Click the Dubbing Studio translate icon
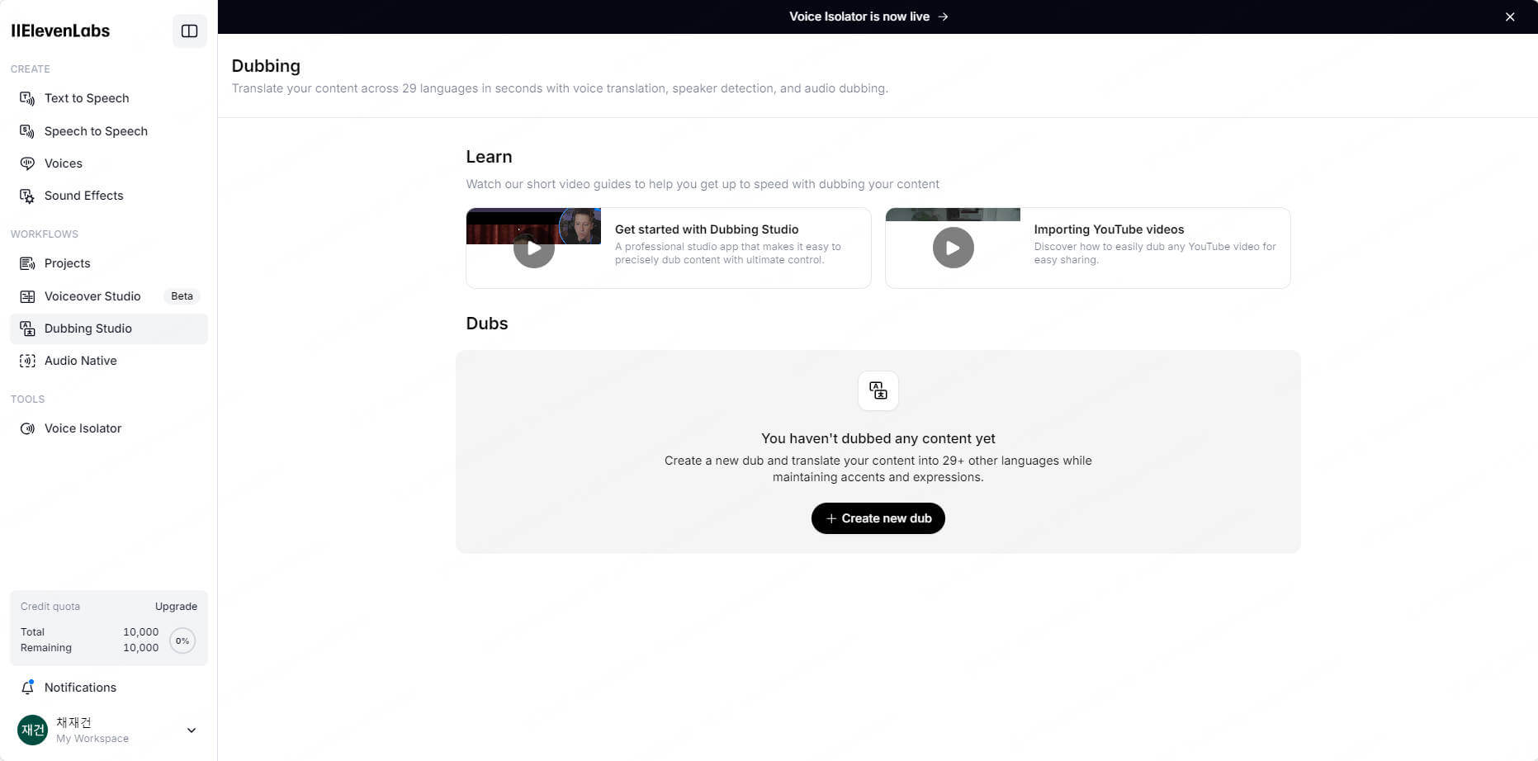This screenshot has width=1538, height=761. coord(27,329)
